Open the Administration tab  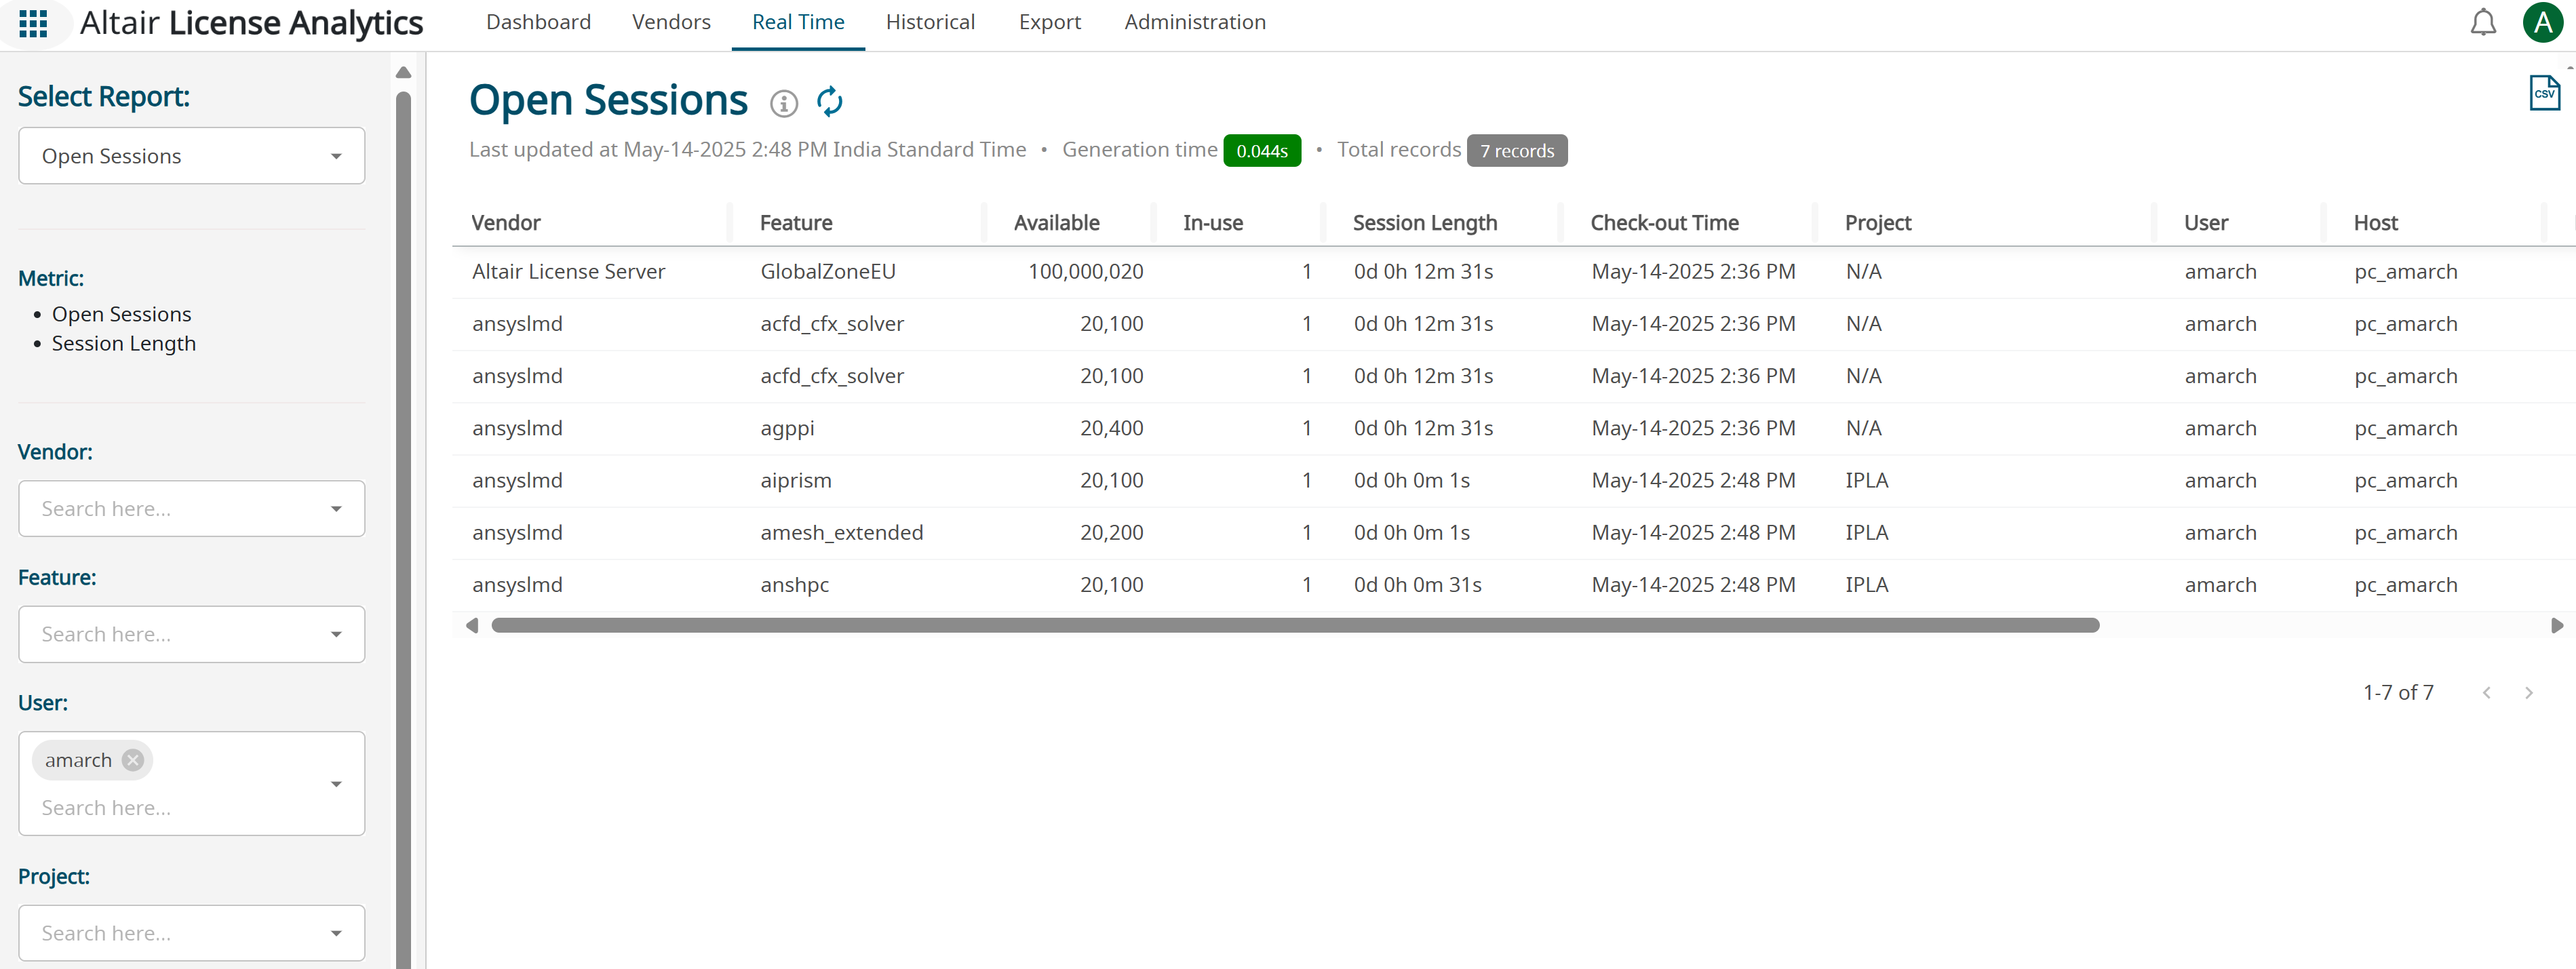(1194, 22)
